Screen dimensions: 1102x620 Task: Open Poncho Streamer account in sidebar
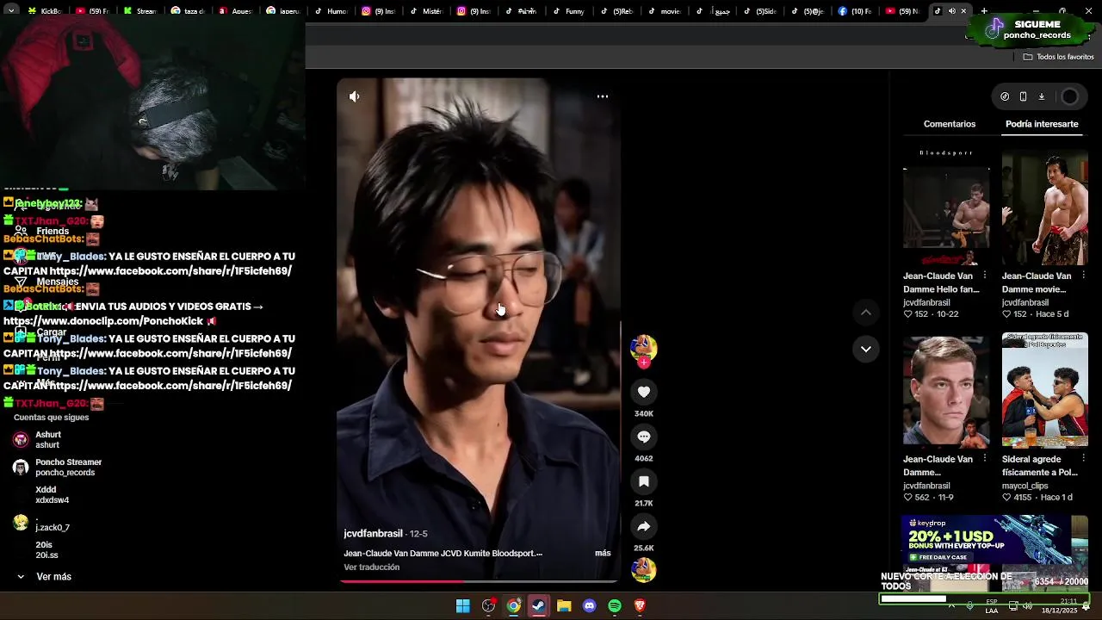(57, 468)
